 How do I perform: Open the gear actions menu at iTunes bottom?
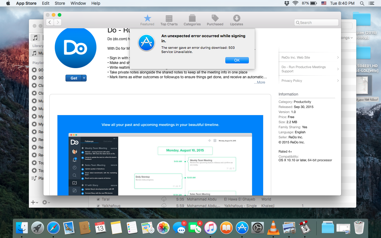click(x=46, y=202)
